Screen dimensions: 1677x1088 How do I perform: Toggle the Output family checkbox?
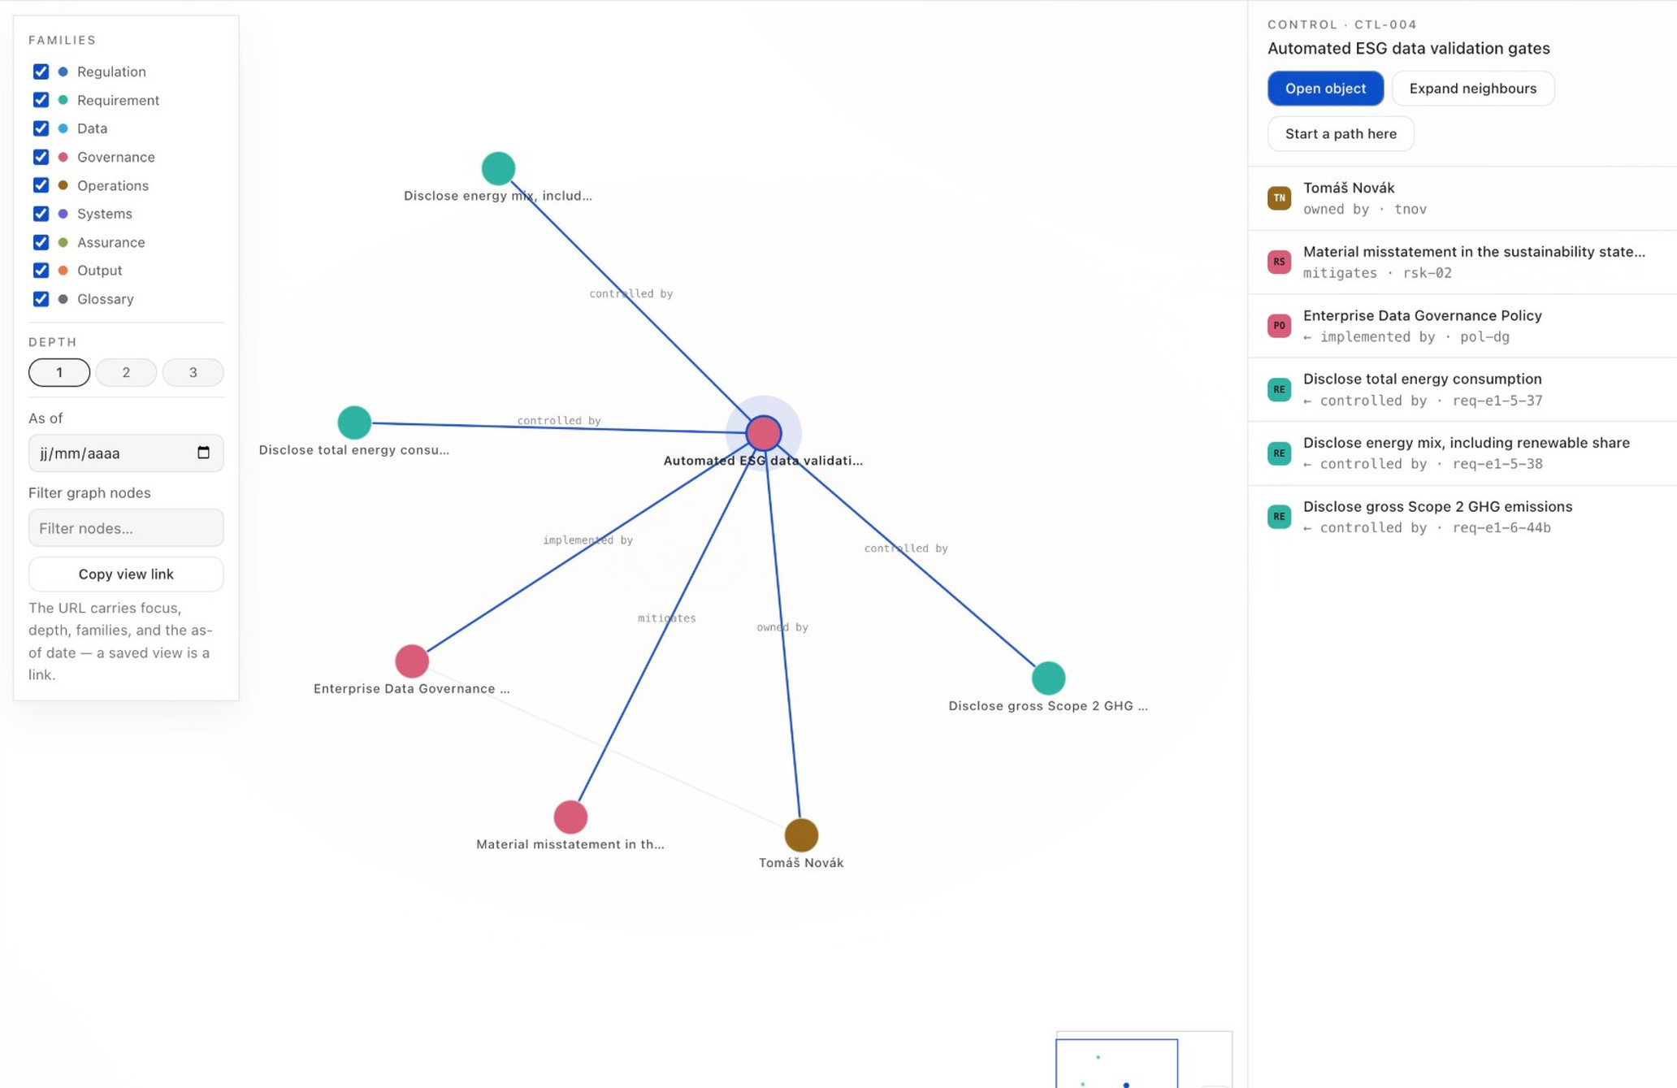click(41, 271)
